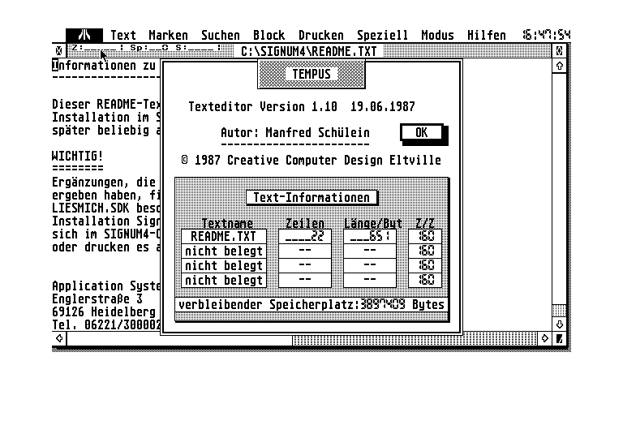Open the Hilfen menu
623x438 pixels.
click(x=487, y=35)
